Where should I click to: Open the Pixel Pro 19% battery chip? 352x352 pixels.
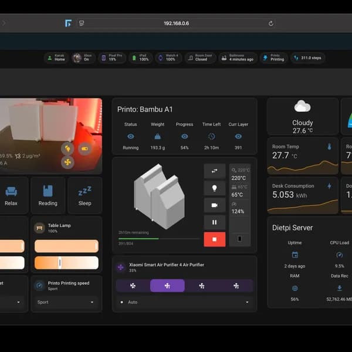pos(112,57)
